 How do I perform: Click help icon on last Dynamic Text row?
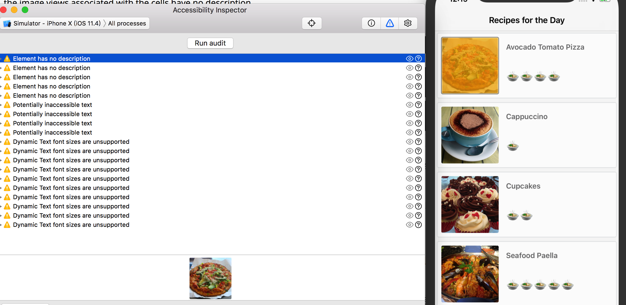[x=418, y=225]
